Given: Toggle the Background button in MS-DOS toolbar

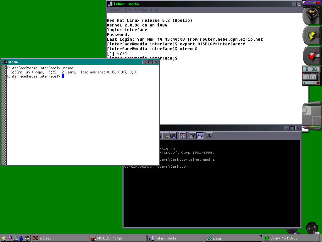Looking at the screenshot, I should tap(200, 136).
